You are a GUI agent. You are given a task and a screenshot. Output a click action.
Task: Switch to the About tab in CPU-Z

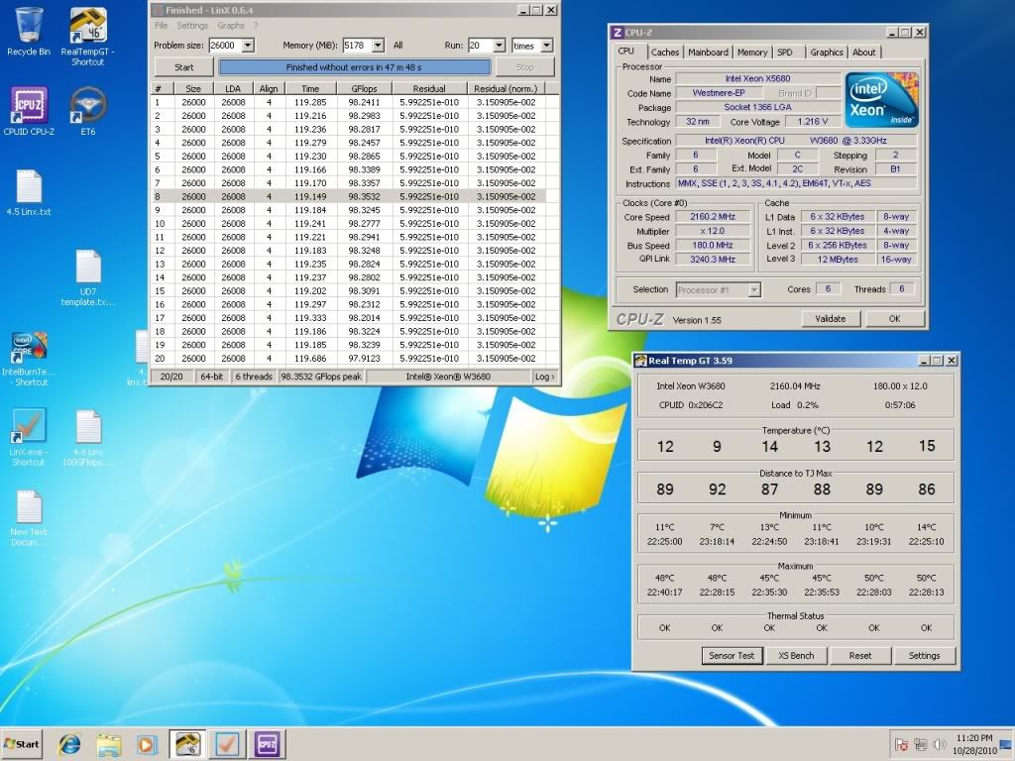coord(863,53)
